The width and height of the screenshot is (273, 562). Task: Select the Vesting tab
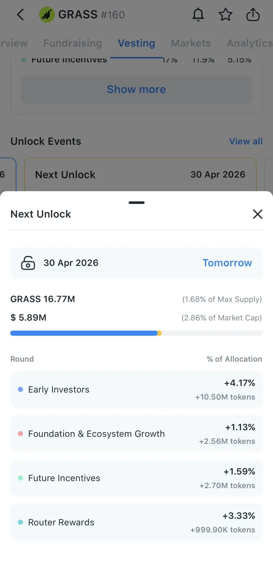coord(136,43)
